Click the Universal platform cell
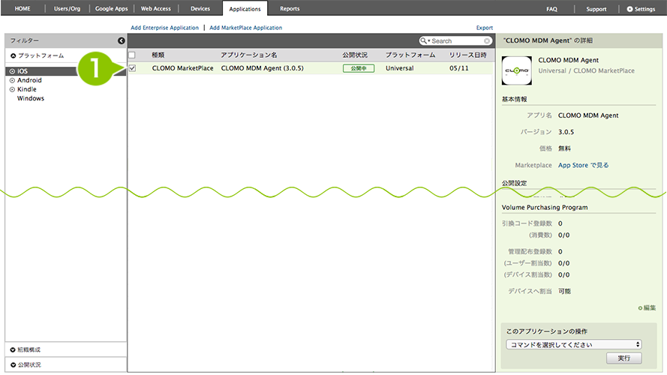 (399, 68)
